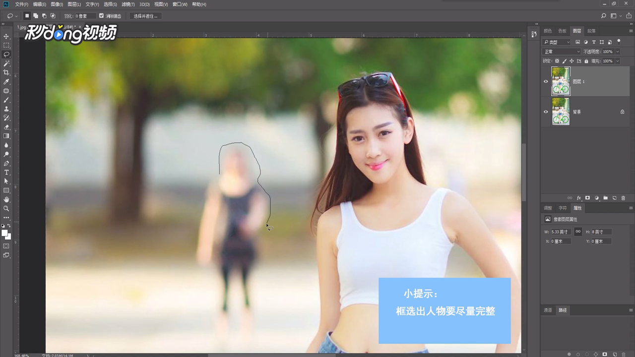Open the 文件(F) menu
This screenshot has width=635, height=357.
coord(22,4)
